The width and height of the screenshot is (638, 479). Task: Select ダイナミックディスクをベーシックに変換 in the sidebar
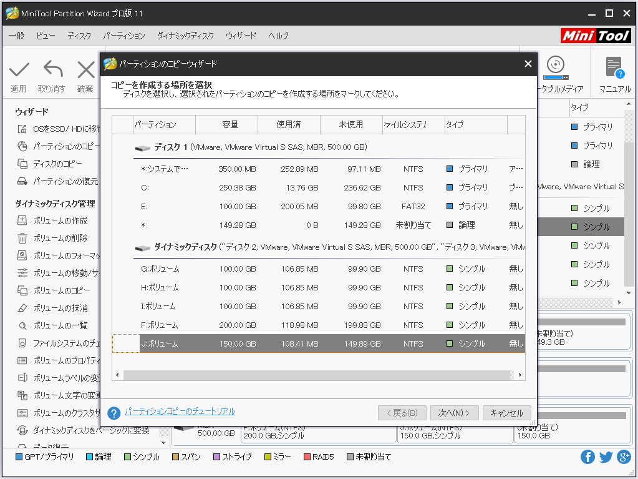(x=84, y=430)
